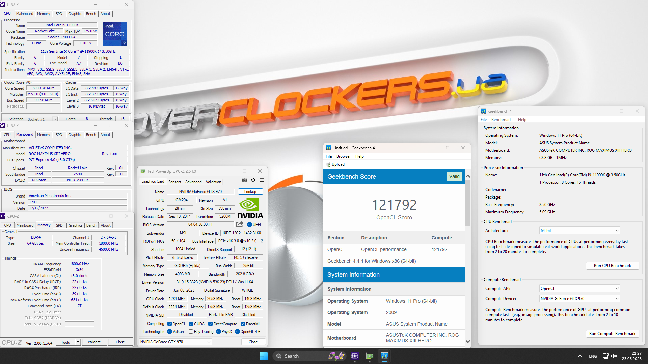Image resolution: width=648 pixels, height=364 pixels.
Task: Open Advanced tab in GPU-Z
Action: pos(193,182)
